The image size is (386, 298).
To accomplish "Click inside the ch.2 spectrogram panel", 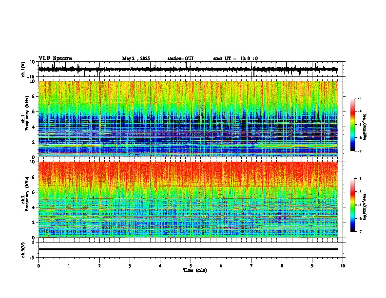I will [x=188, y=200].
